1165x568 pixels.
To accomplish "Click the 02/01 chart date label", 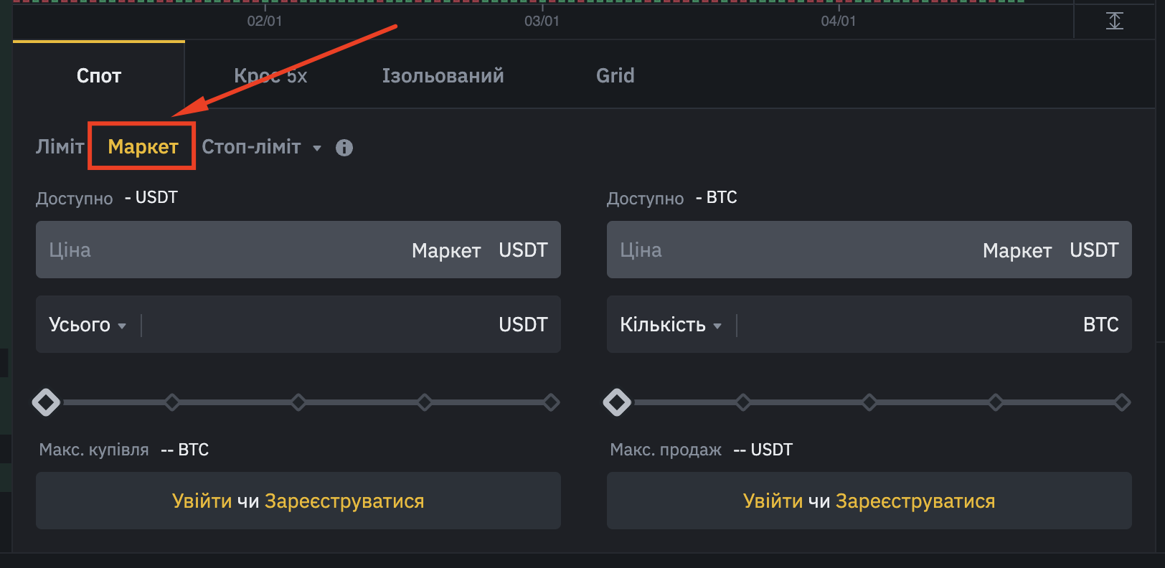I will click(265, 21).
